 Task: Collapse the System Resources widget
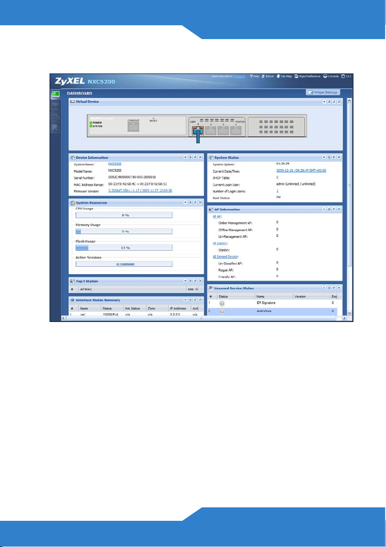click(x=185, y=203)
